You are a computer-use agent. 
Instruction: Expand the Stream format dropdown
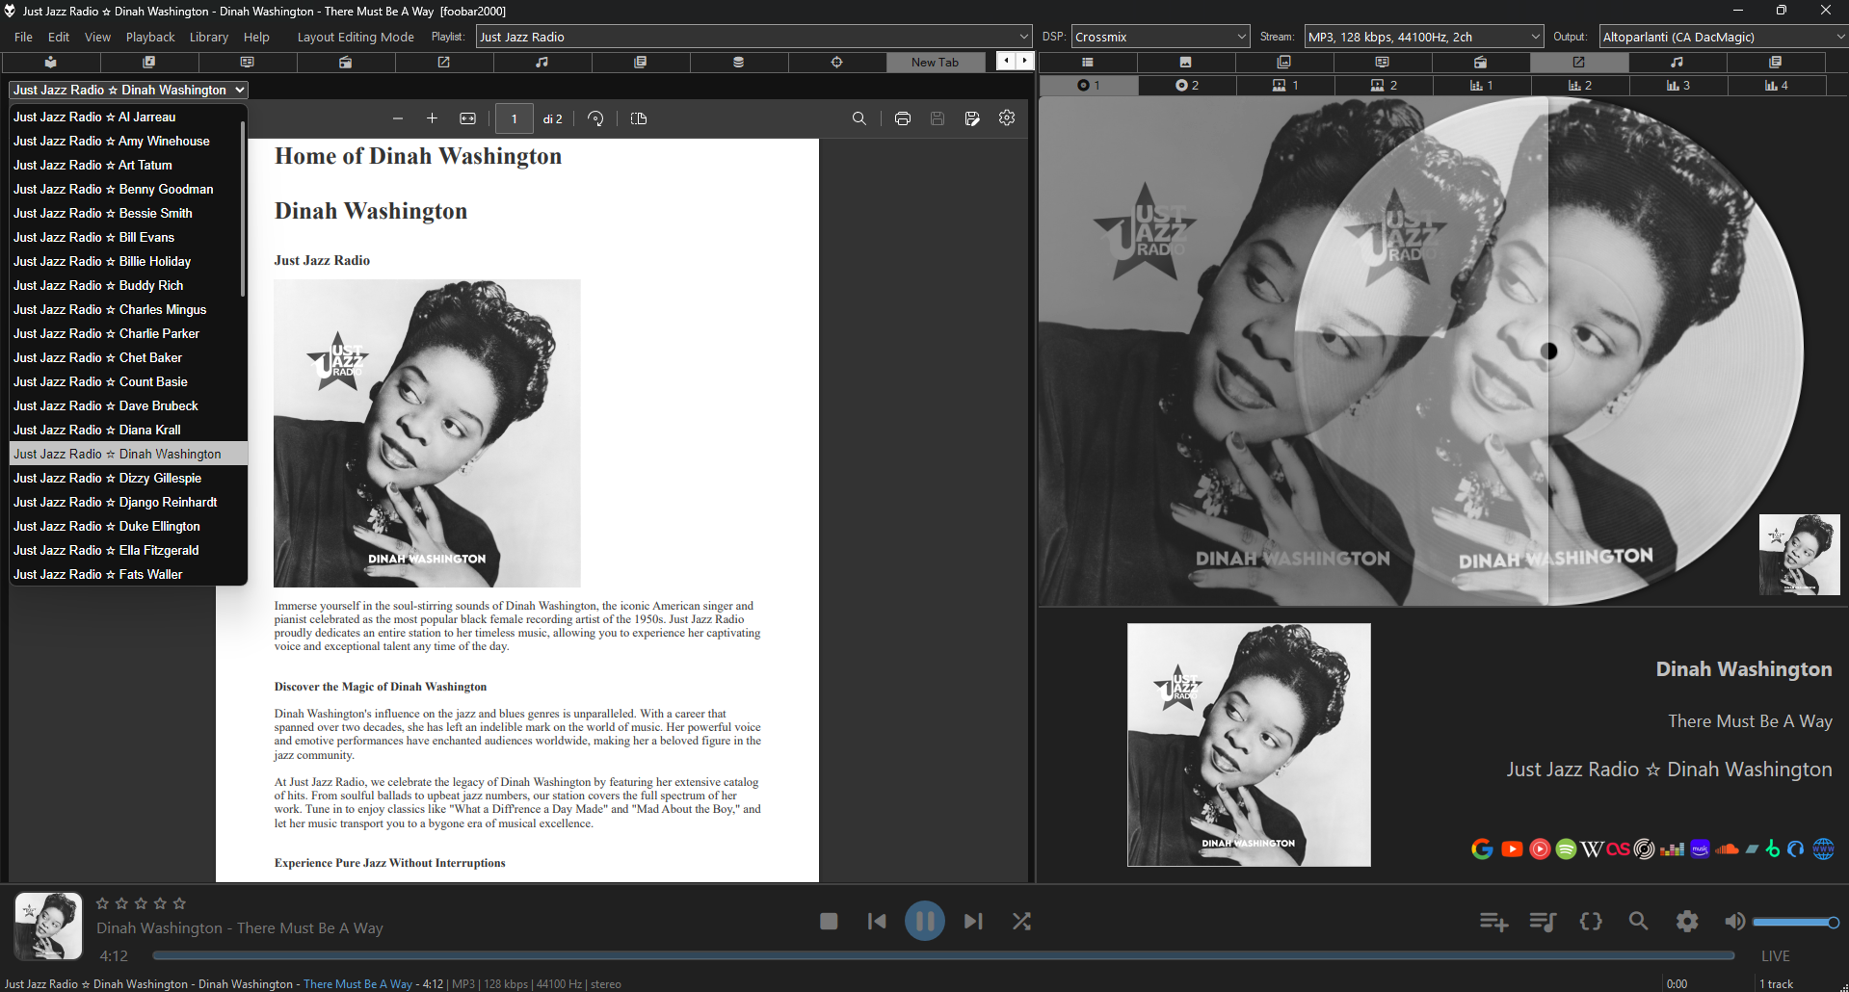coord(1424,37)
